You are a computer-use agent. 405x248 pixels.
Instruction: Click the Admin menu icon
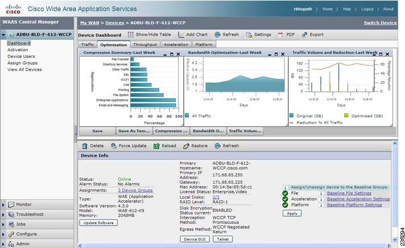click(x=11, y=244)
